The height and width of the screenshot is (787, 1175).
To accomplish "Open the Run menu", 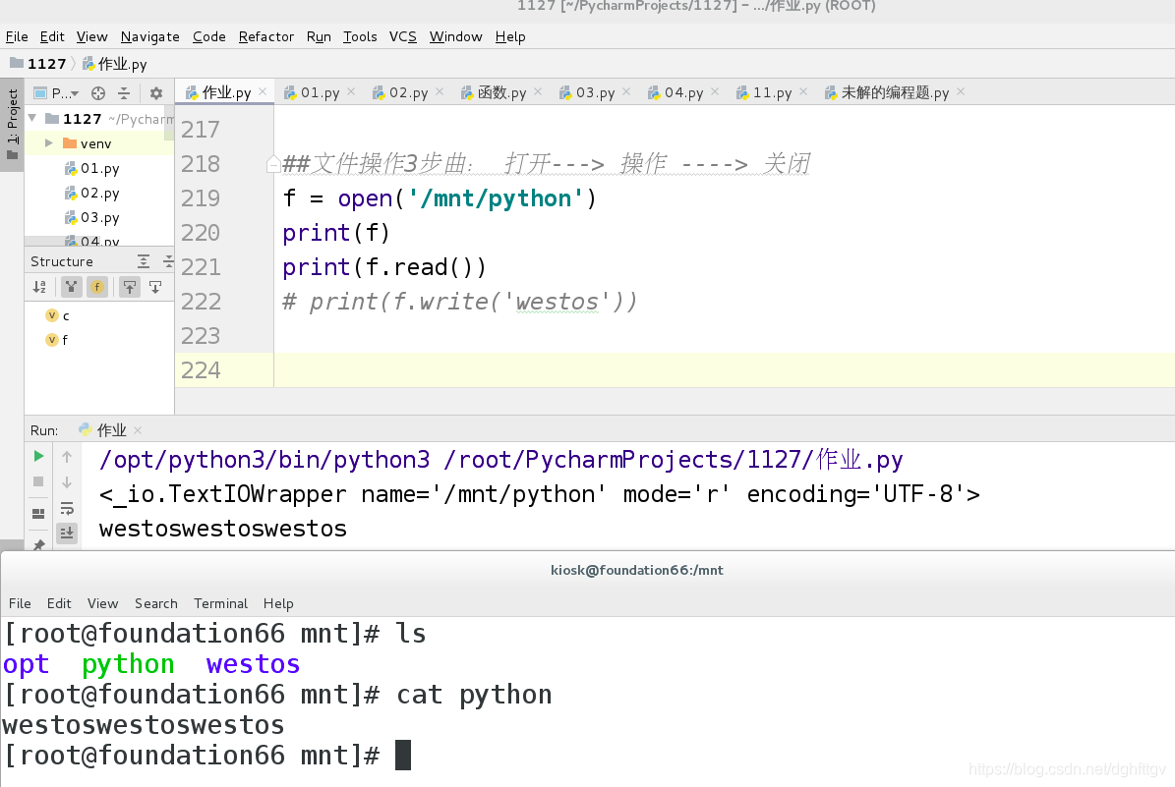I will pos(319,36).
